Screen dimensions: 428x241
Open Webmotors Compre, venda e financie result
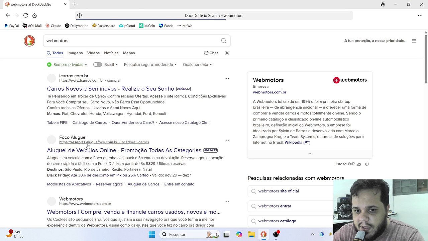point(134,212)
